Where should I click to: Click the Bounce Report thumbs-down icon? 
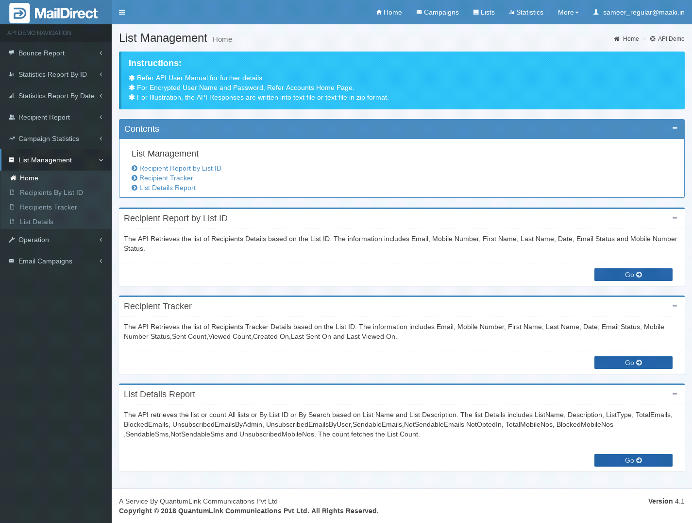coord(11,53)
